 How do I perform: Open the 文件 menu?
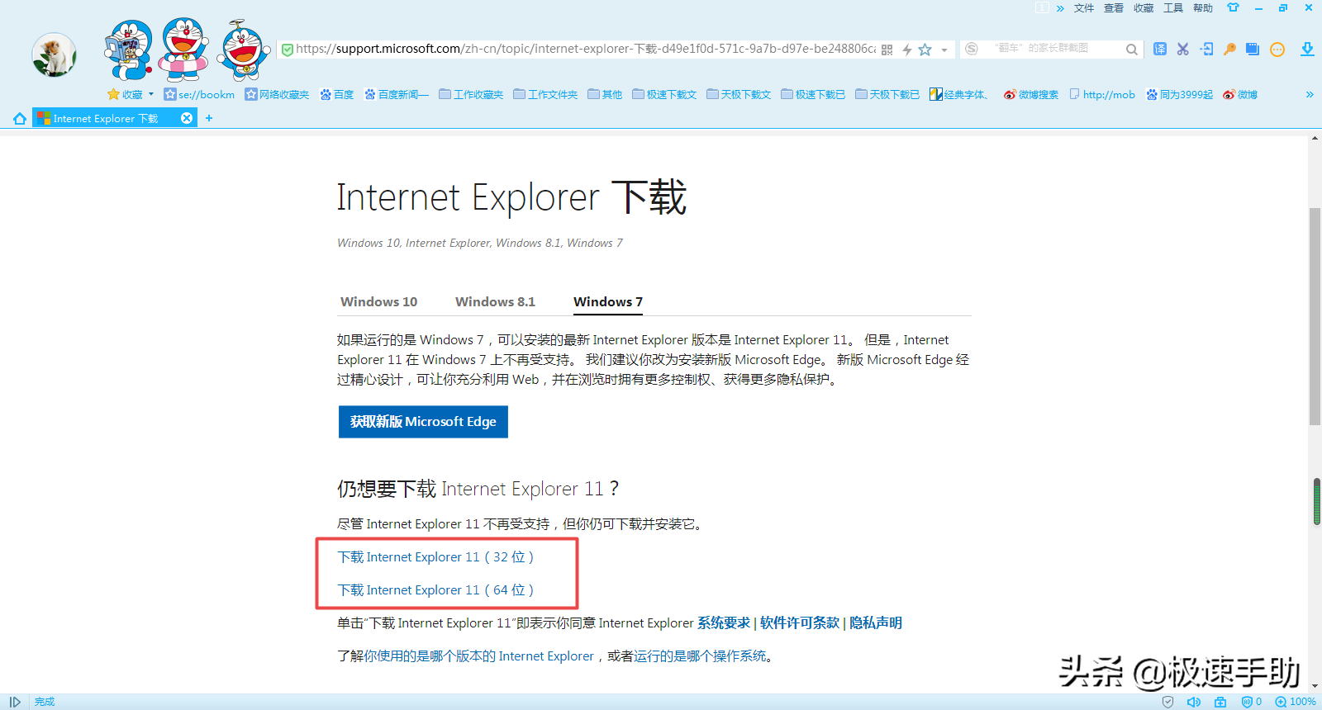click(1084, 8)
